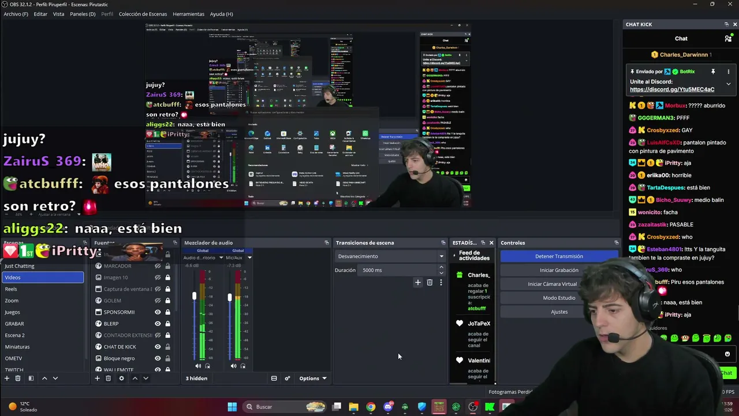Hide the BLERP source
739x416 pixels.
click(158, 324)
